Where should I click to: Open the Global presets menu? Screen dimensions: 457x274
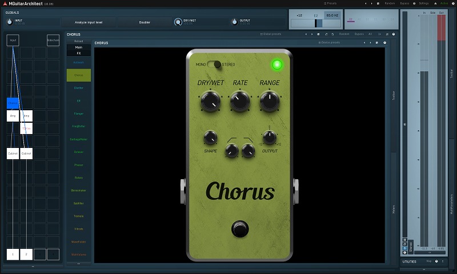coord(270,34)
